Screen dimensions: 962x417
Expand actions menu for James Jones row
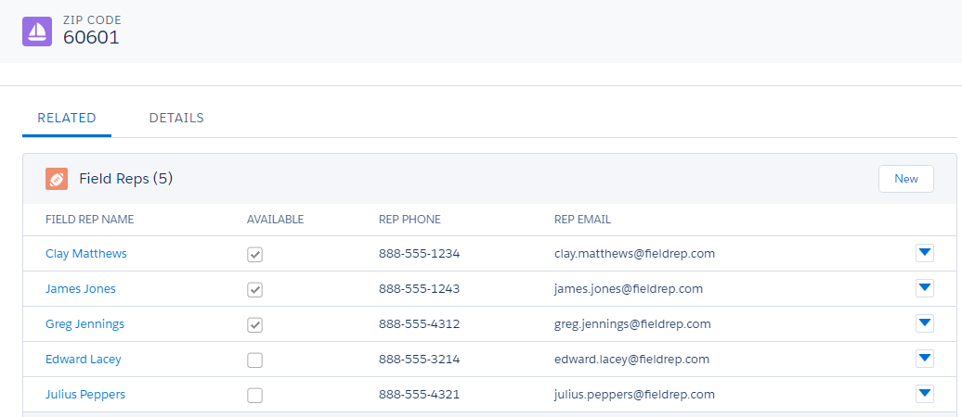tap(925, 288)
